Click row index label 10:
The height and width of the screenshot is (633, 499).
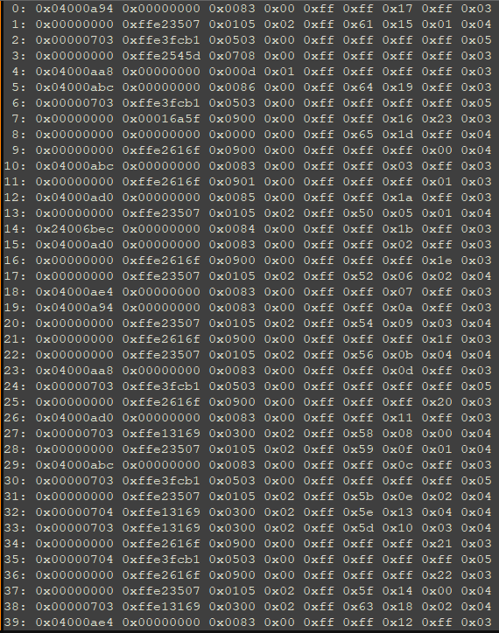[15, 166]
